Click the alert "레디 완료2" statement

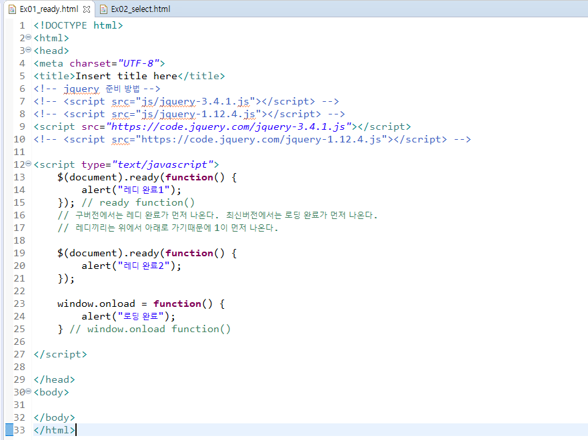(x=131, y=266)
